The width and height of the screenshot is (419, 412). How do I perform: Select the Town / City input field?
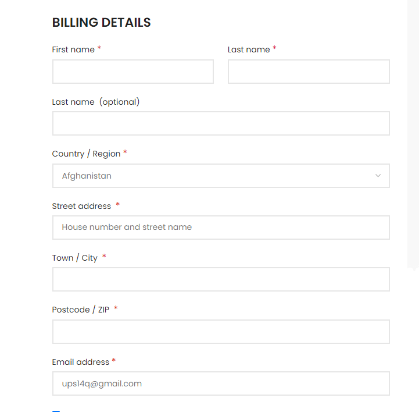[x=220, y=279]
